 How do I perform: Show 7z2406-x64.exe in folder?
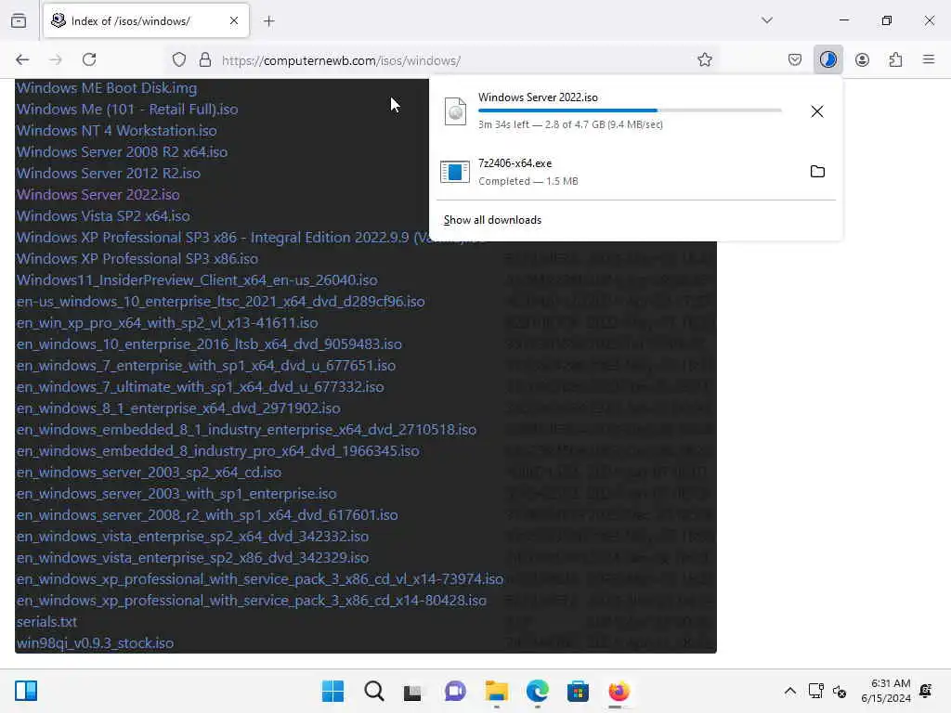[817, 172]
